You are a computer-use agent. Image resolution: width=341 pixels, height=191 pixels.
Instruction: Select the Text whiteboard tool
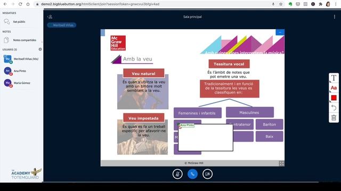pyautogui.click(x=334, y=78)
